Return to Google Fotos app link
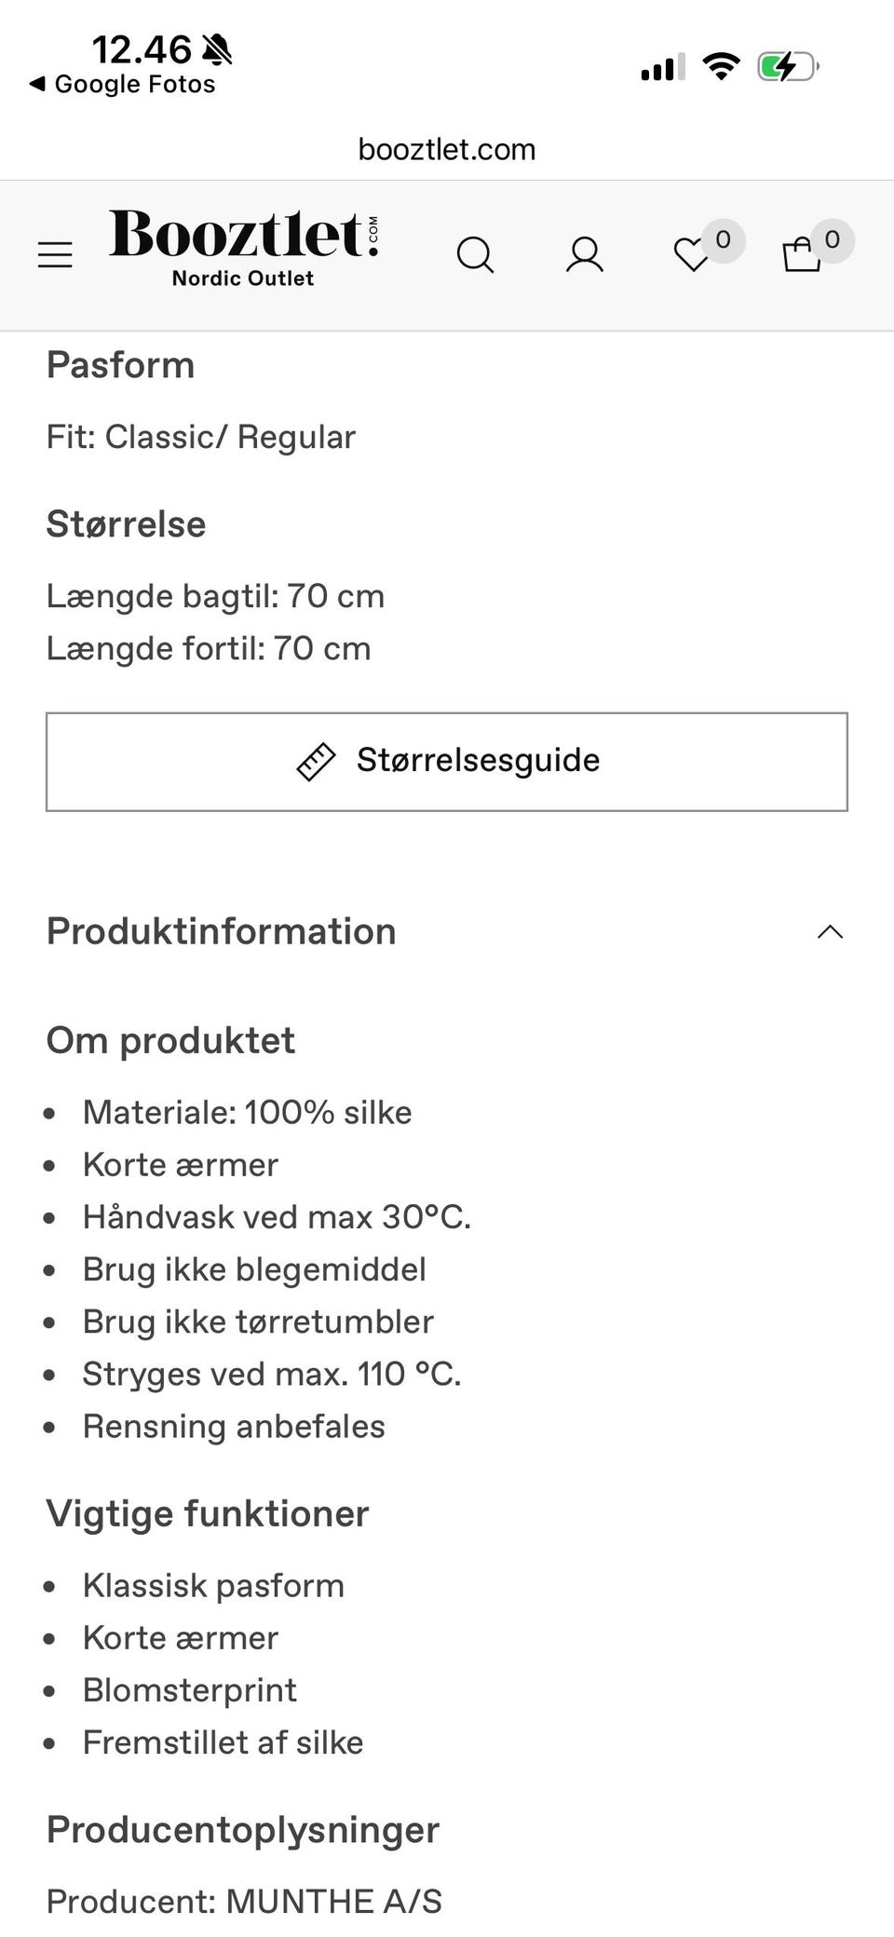 coord(134,84)
